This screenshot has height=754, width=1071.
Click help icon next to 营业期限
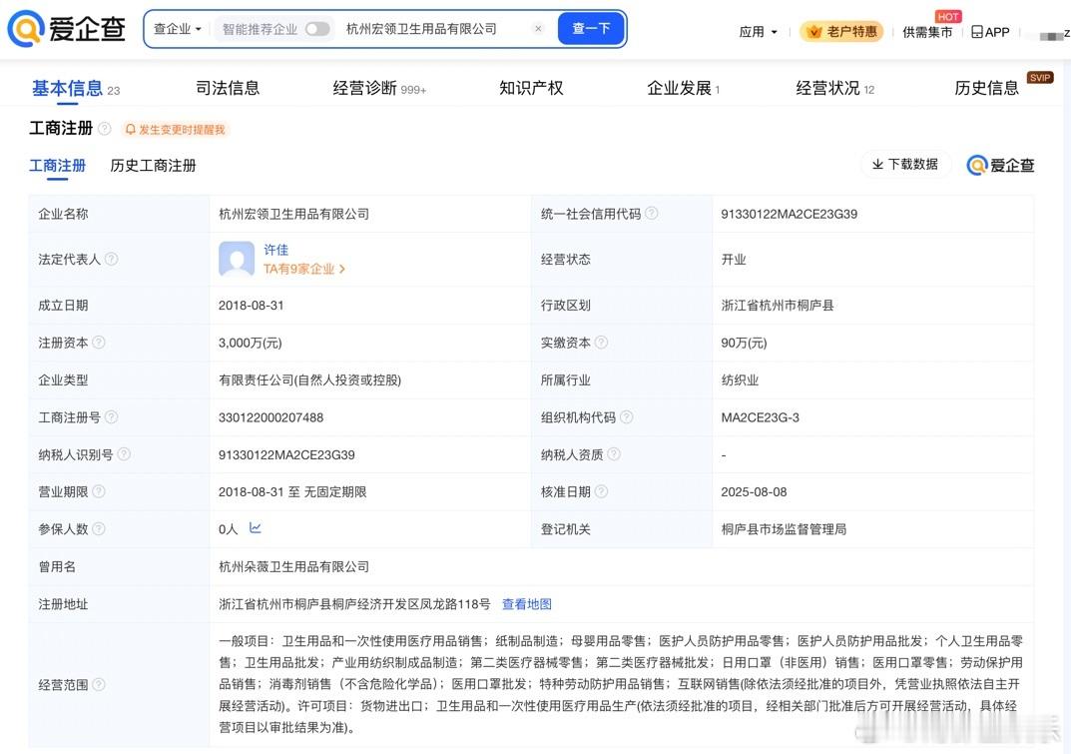[99, 490]
